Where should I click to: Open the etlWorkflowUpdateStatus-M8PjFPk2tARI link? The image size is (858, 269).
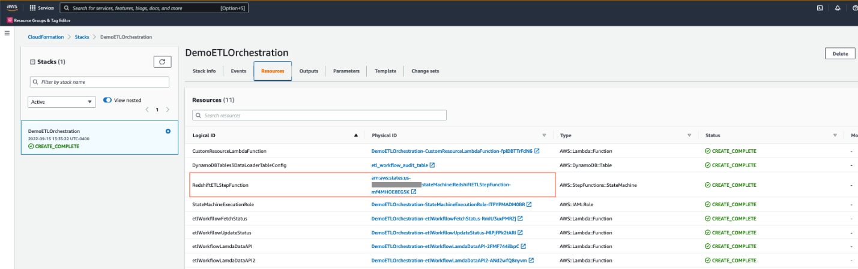[443, 232]
